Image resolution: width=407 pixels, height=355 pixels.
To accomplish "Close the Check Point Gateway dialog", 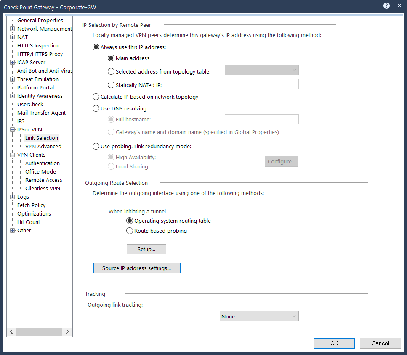I will tap(399, 5).
